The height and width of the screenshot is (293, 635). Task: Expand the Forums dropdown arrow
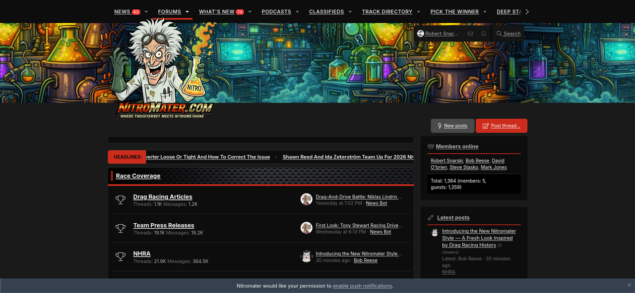click(188, 12)
